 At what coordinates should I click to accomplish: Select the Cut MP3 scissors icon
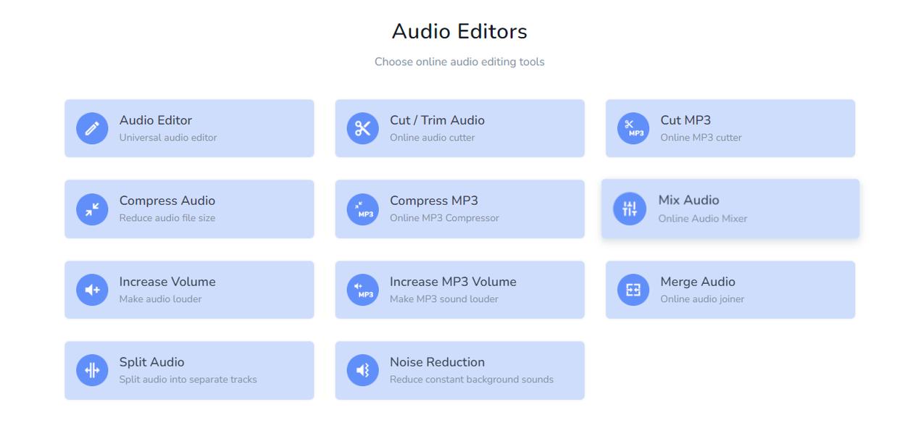pyautogui.click(x=633, y=129)
